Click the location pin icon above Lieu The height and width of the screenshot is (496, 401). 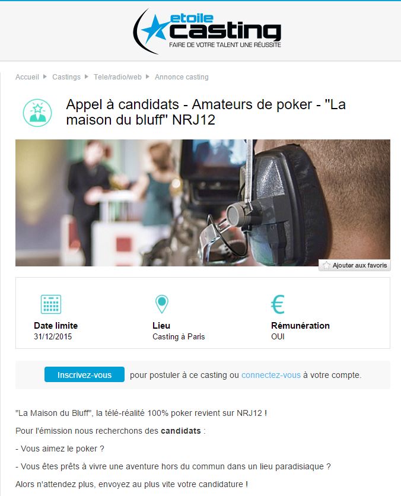point(162,304)
